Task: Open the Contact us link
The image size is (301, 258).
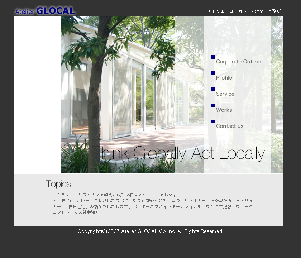Action: click(230, 126)
